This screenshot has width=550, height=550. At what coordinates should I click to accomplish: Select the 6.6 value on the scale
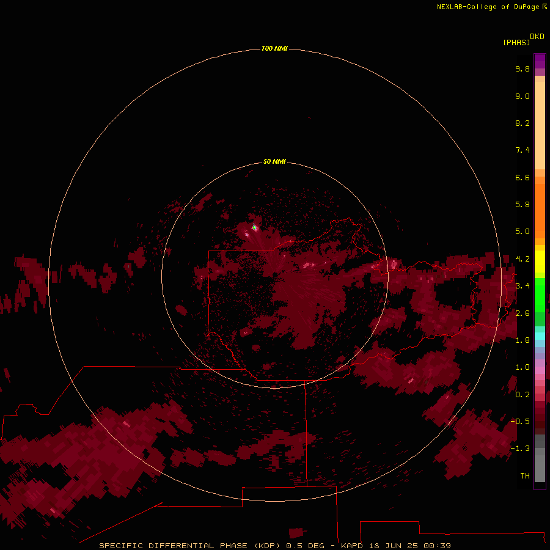[x=522, y=177]
